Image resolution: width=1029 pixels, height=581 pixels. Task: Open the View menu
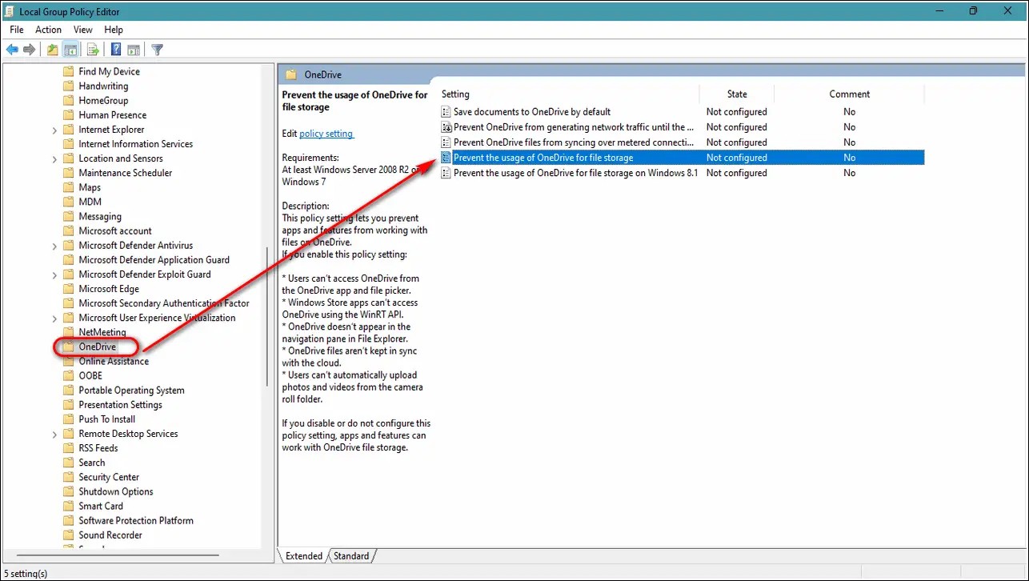point(83,30)
